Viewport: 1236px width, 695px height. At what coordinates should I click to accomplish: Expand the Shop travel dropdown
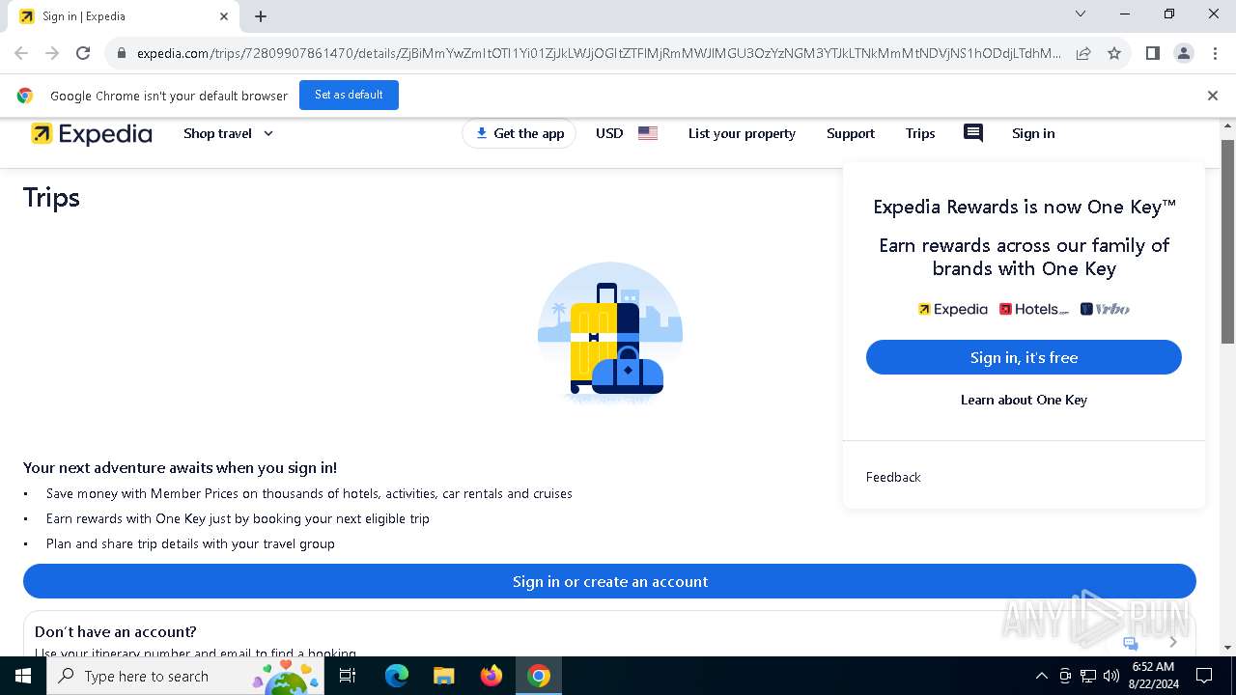(229, 133)
